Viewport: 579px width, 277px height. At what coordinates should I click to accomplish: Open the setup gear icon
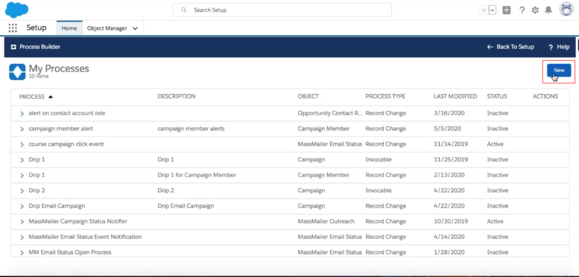[535, 10]
